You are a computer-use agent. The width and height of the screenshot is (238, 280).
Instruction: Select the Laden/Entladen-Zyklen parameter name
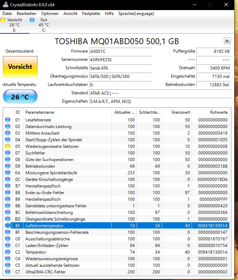[47, 246]
